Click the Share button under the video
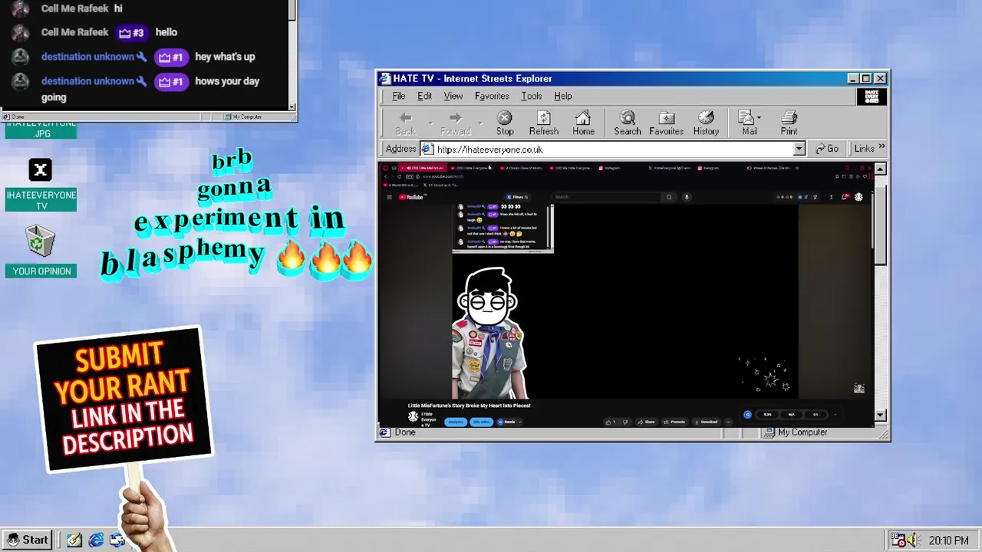 [x=647, y=422]
